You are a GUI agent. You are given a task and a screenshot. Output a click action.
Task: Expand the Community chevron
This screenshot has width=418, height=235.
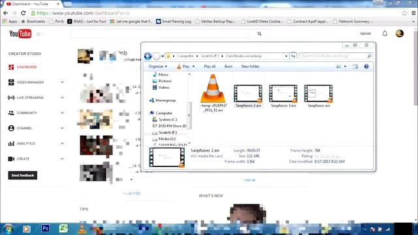tap(62, 113)
